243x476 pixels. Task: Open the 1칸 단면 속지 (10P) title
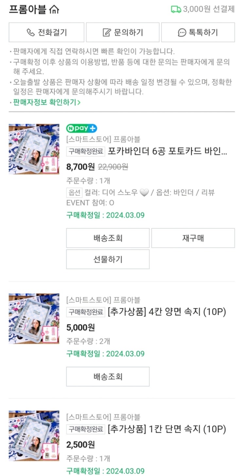click(167, 429)
